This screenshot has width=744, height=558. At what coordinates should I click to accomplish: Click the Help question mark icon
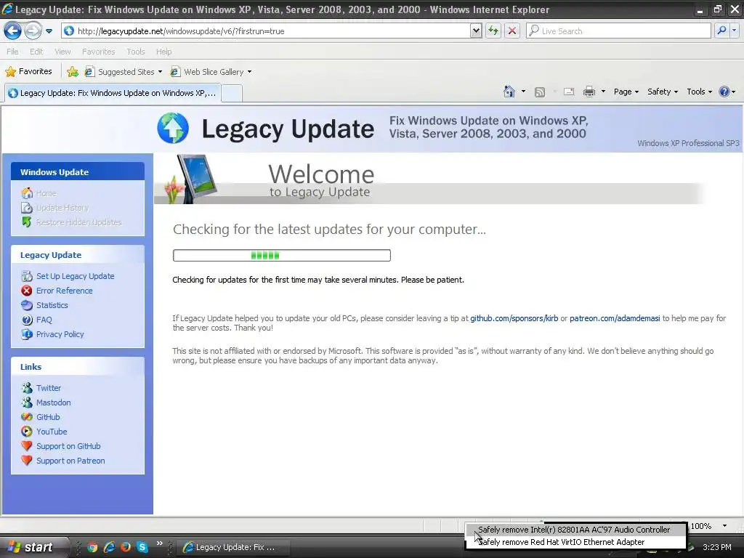point(724,92)
